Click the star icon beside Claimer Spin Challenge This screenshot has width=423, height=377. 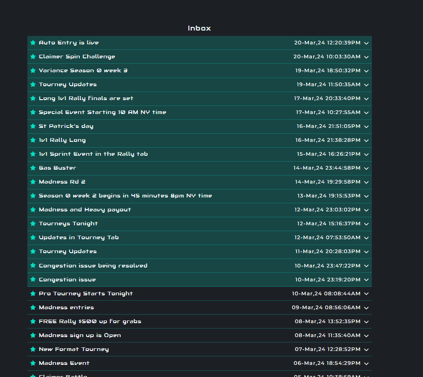click(33, 57)
